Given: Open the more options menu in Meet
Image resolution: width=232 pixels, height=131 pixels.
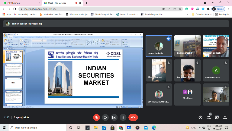Looking at the screenshot, I should coord(123,117).
